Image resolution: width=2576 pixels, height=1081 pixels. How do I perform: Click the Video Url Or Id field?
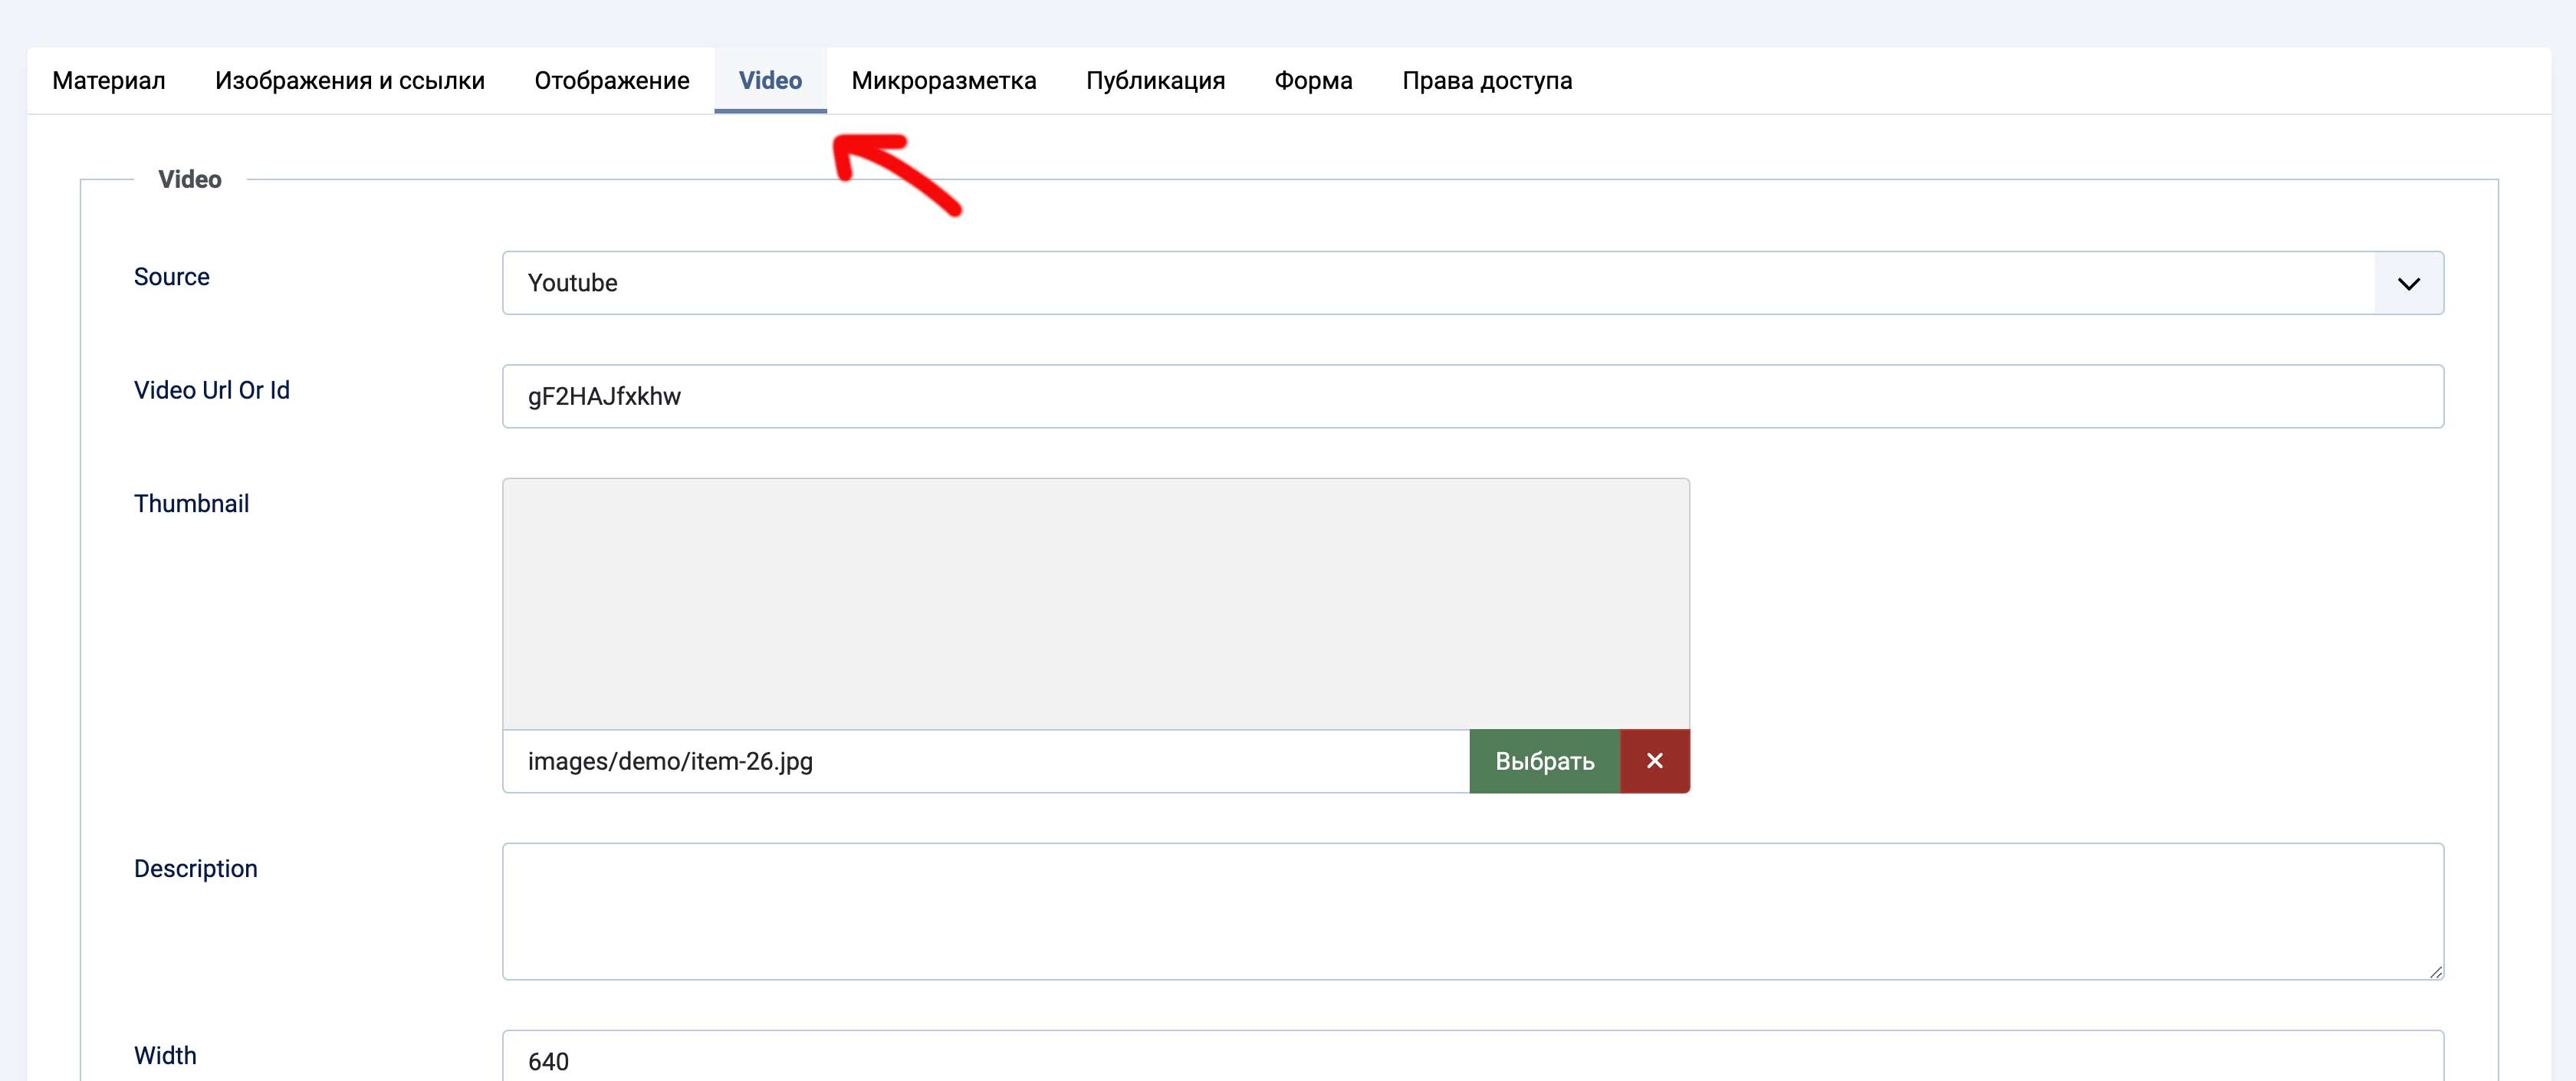pyautogui.click(x=1472, y=396)
